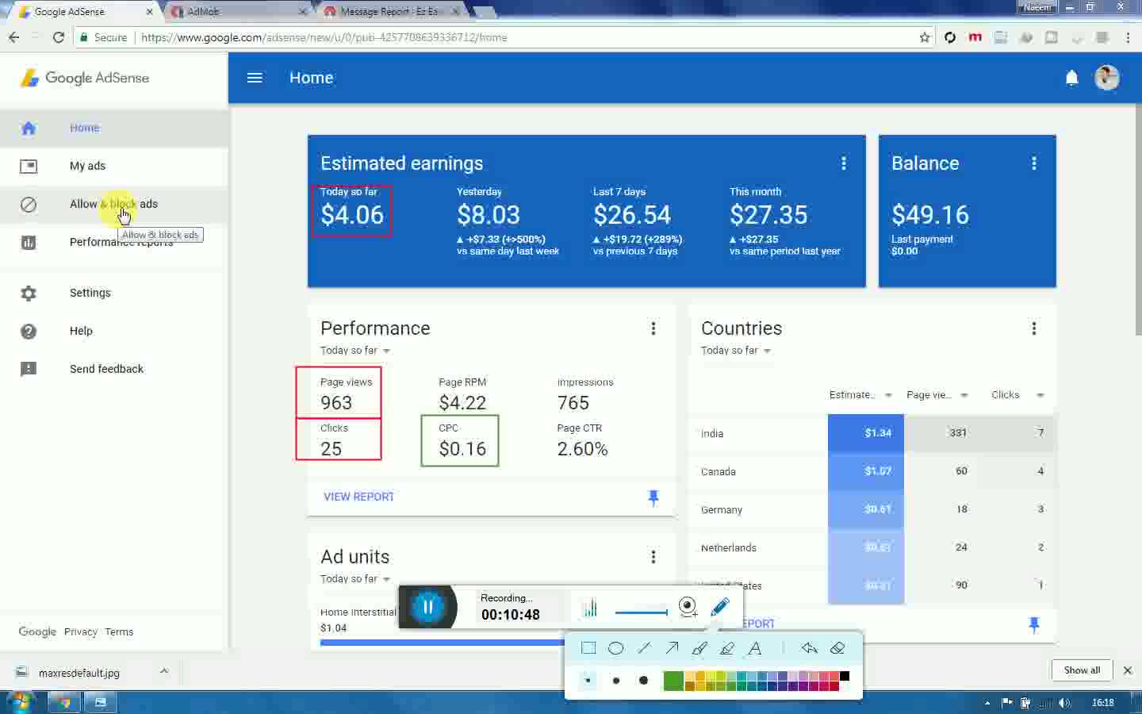Select the text annotation tool
Image resolution: width=1142 pixels, height=714 pixels.
[755, 648]
